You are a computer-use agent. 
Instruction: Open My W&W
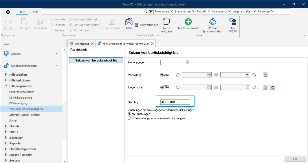pos(233,25)
